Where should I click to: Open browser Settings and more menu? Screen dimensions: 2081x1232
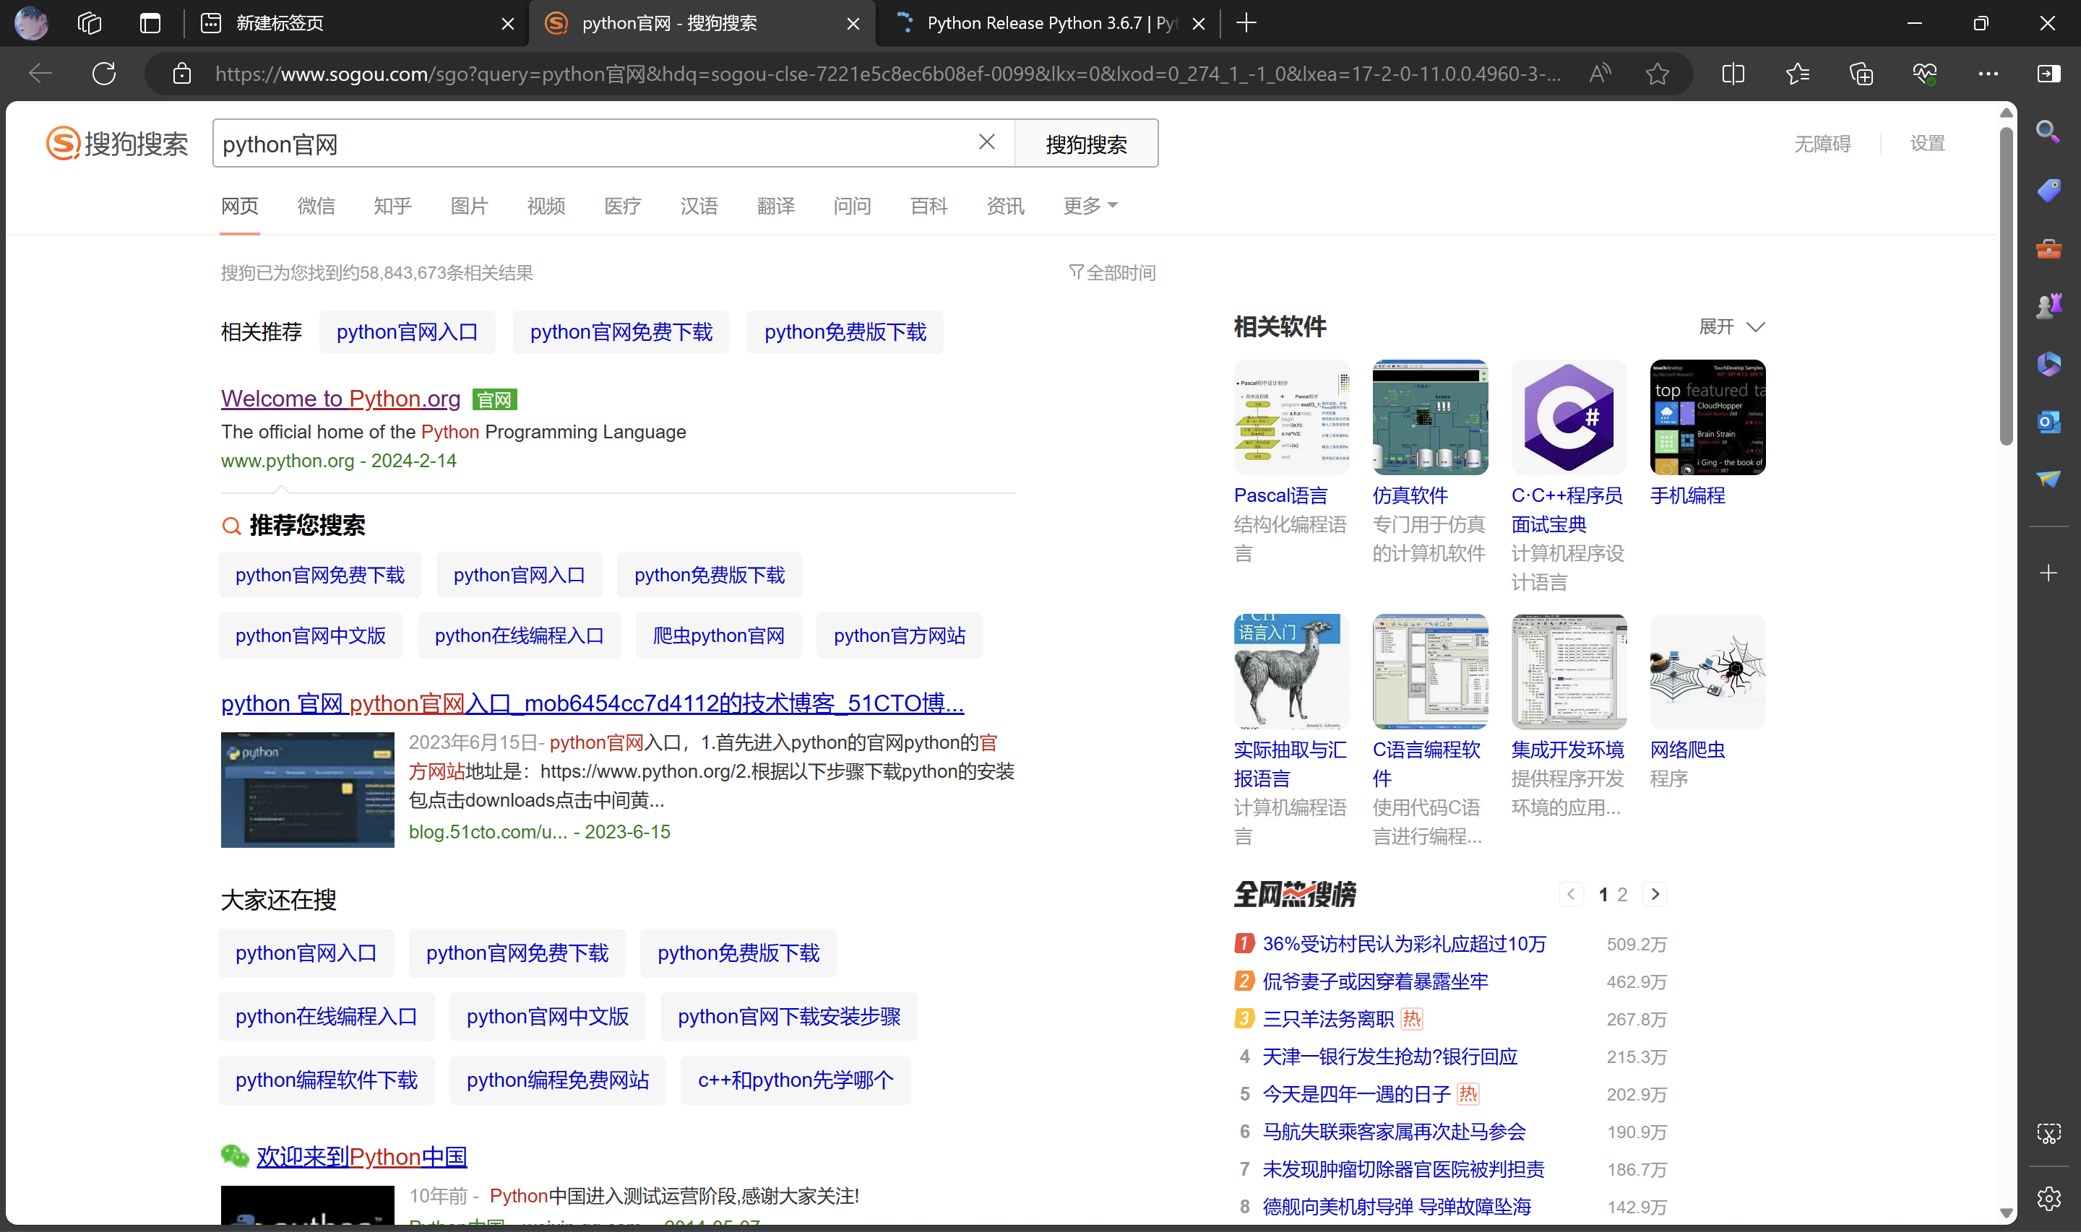click(x=1987, y=74)
